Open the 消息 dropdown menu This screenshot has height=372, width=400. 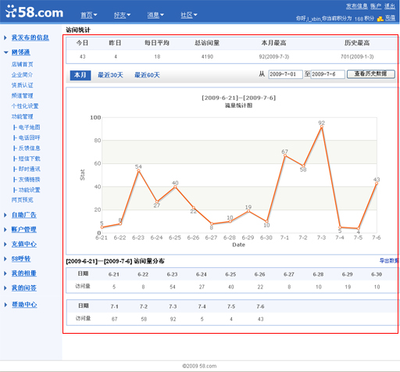coord(155,15)
